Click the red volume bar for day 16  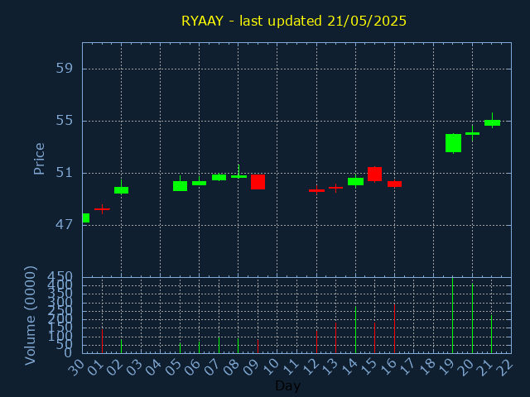[x=394, y=329]
